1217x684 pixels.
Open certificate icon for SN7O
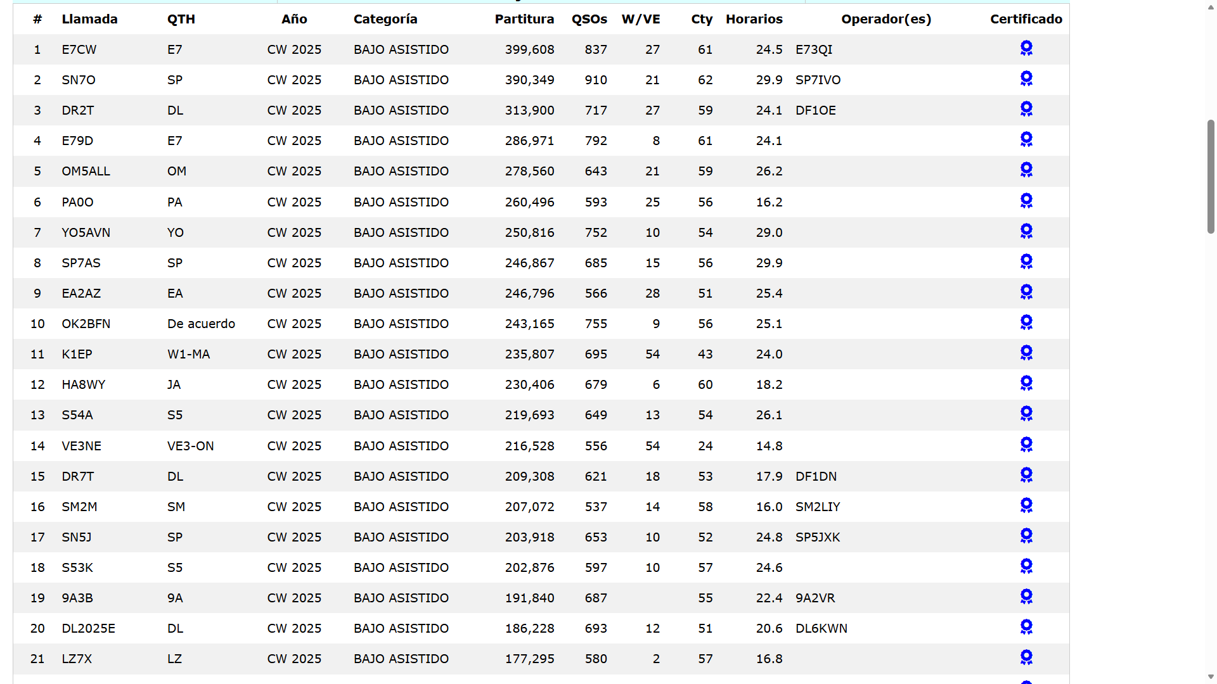pyautogui.click(x=1026, y=79)
